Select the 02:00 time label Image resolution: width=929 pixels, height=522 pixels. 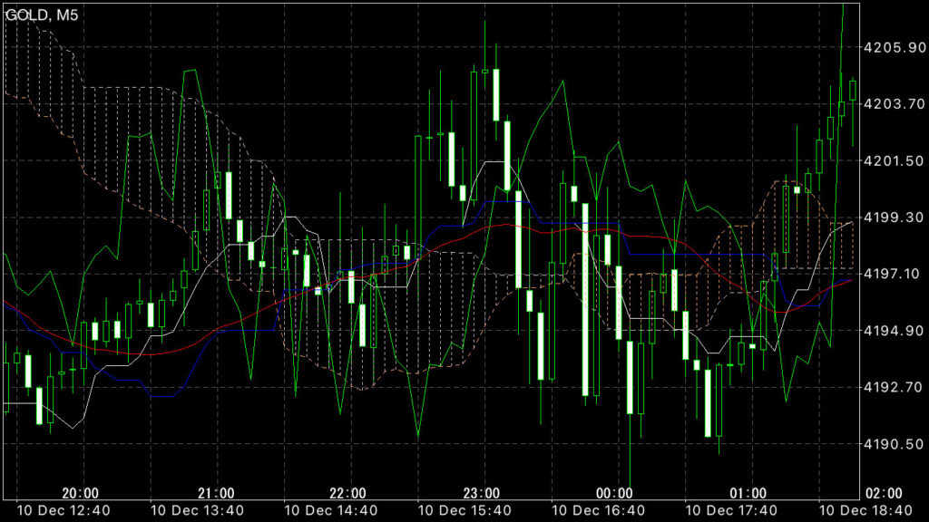(x=884, y=493)
